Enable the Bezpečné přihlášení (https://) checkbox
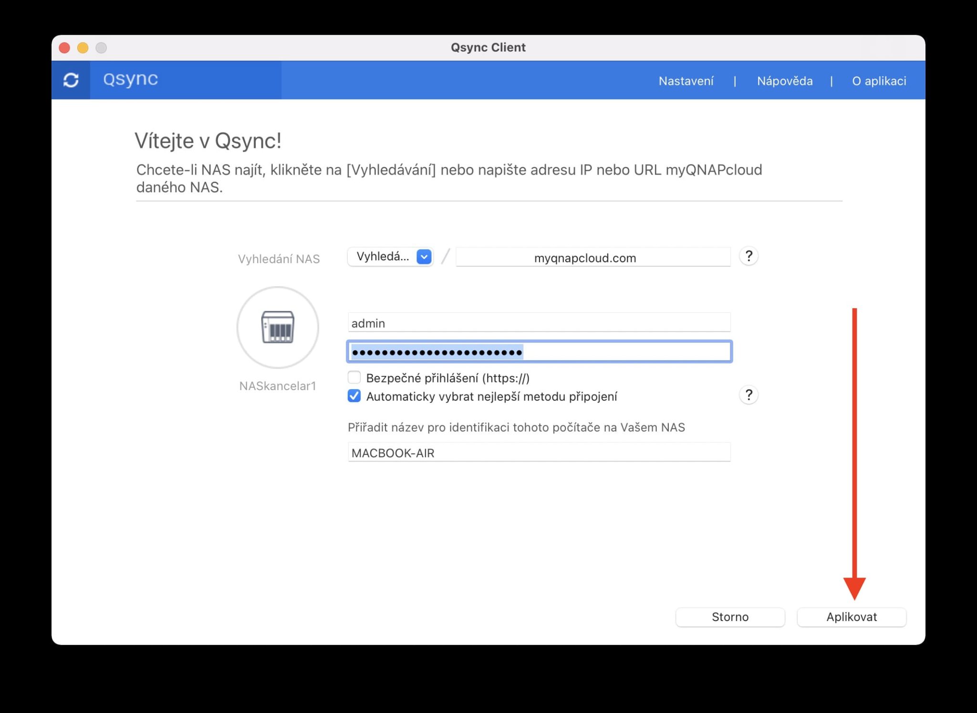 354,377
